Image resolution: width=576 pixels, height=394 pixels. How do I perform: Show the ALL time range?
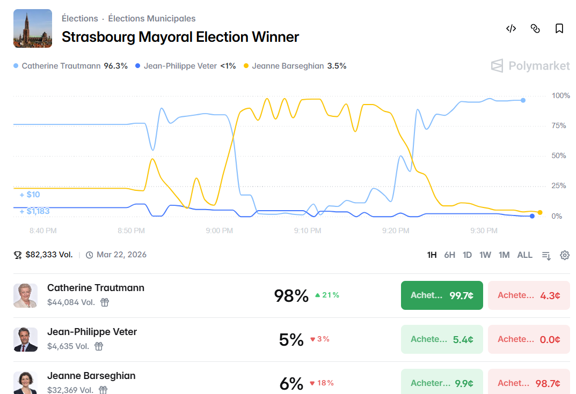coord(524,255)
